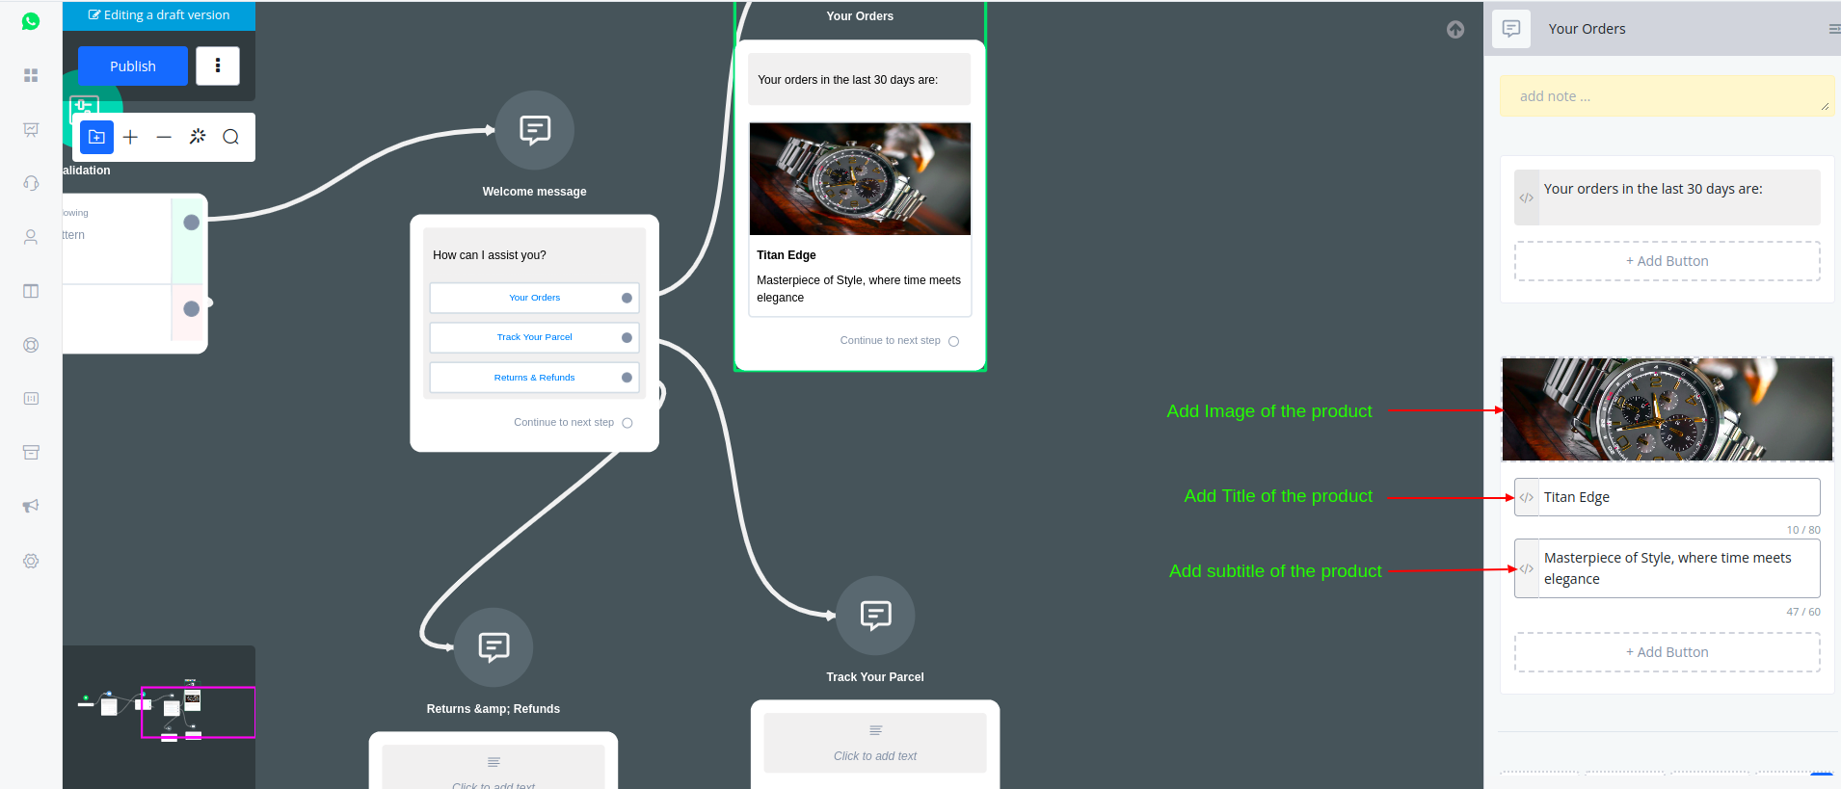1841x789 pixels.
Task: Click the watch image in side panel
Action: click(x=1667, y=409)
